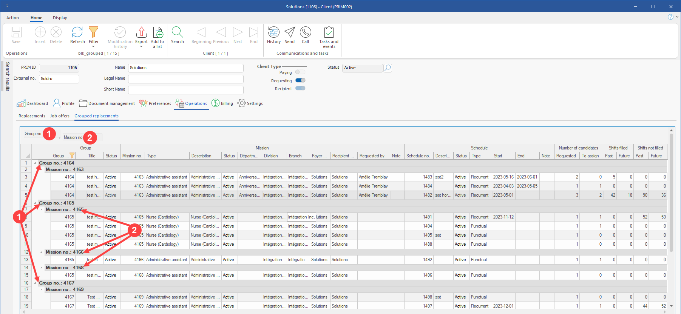The image size is (681, 314).
Task: Click the Add to a list icon
Action: pos(157,33)
